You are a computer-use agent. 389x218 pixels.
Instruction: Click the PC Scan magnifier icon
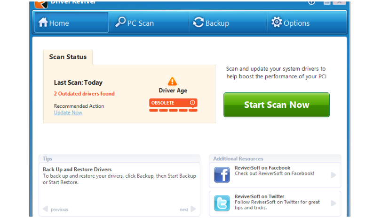tap(120, 23)
